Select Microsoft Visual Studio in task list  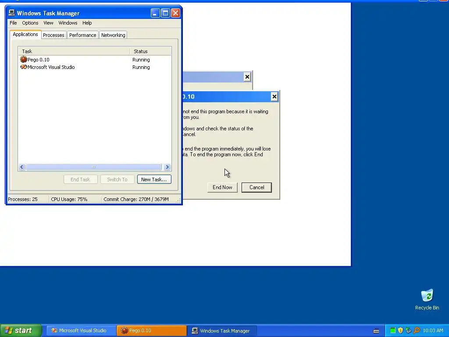[95, 67]
